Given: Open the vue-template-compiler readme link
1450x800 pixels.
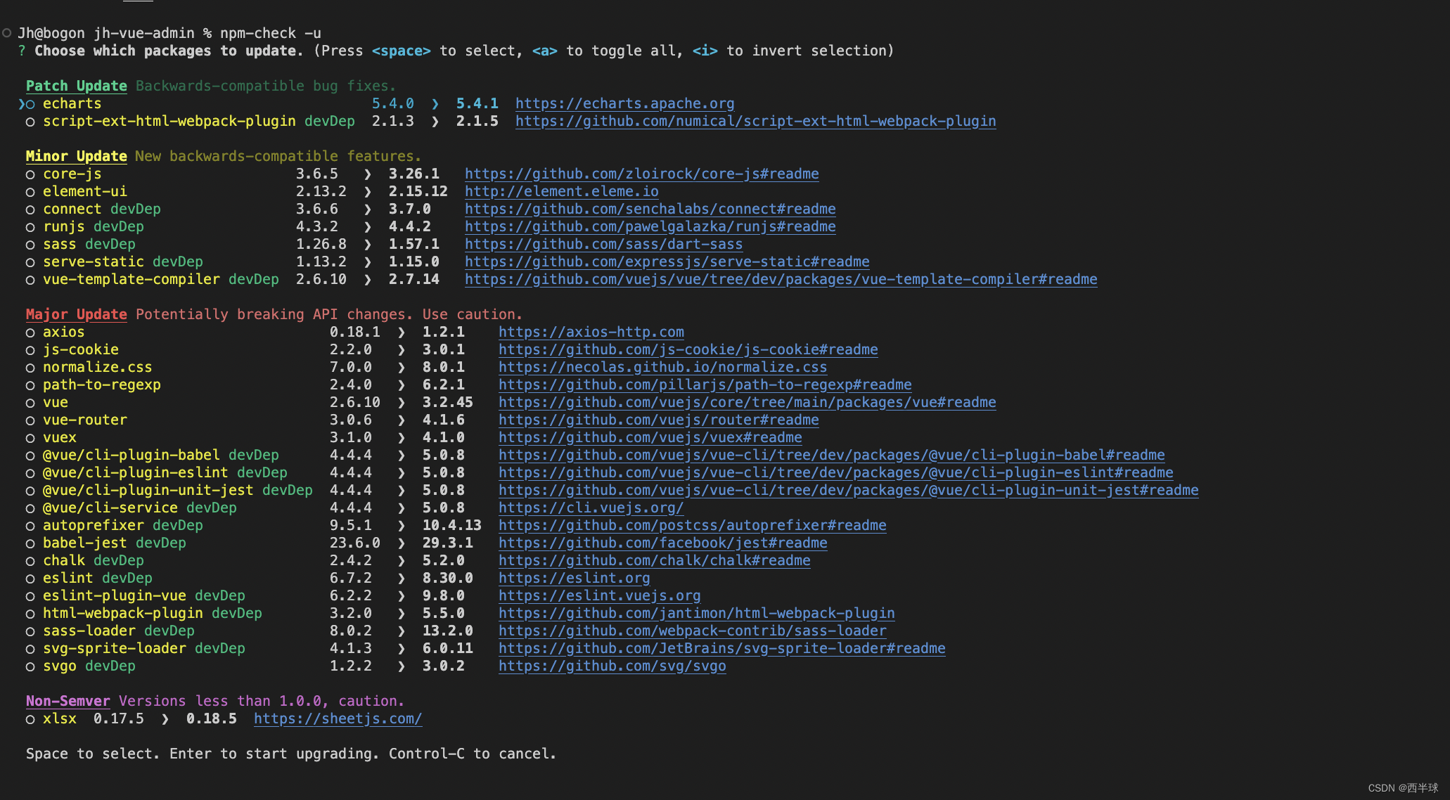Looking at the screenshot, I should point(781,280).
